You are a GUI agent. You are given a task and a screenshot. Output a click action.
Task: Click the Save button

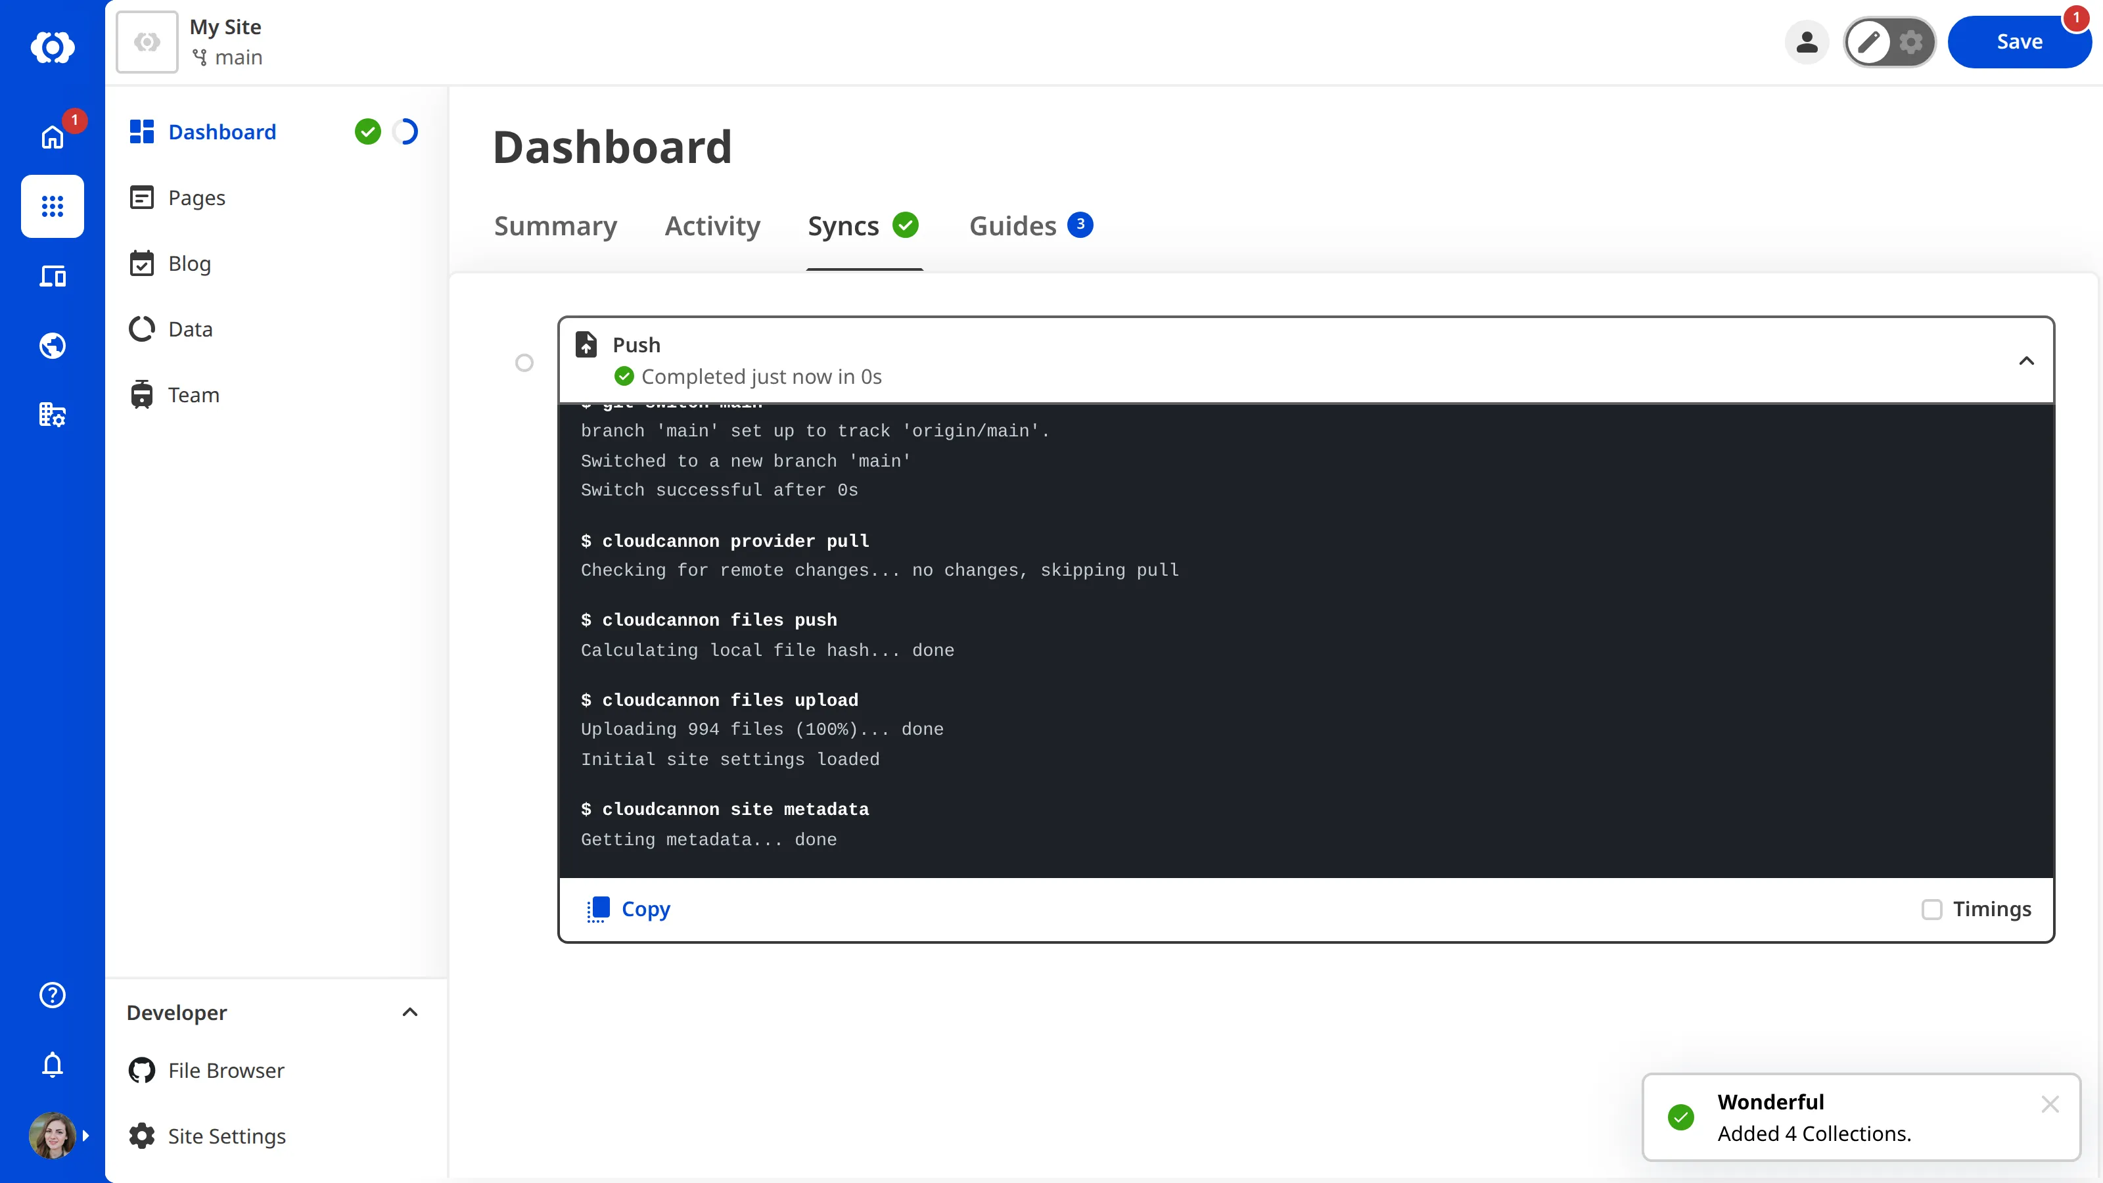2019,41
